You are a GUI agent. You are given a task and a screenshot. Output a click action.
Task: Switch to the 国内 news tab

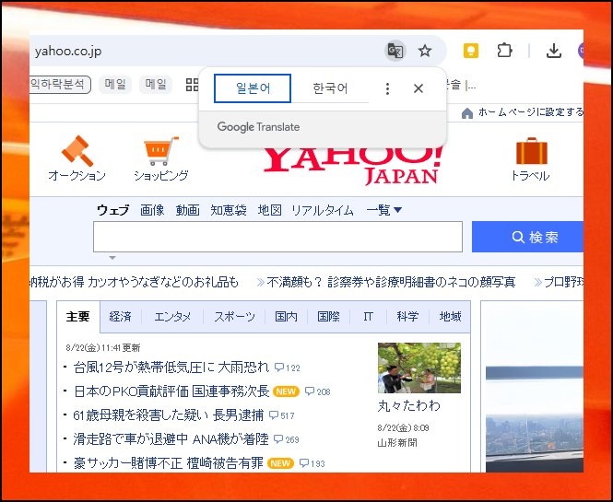click(x=286, y=317)
